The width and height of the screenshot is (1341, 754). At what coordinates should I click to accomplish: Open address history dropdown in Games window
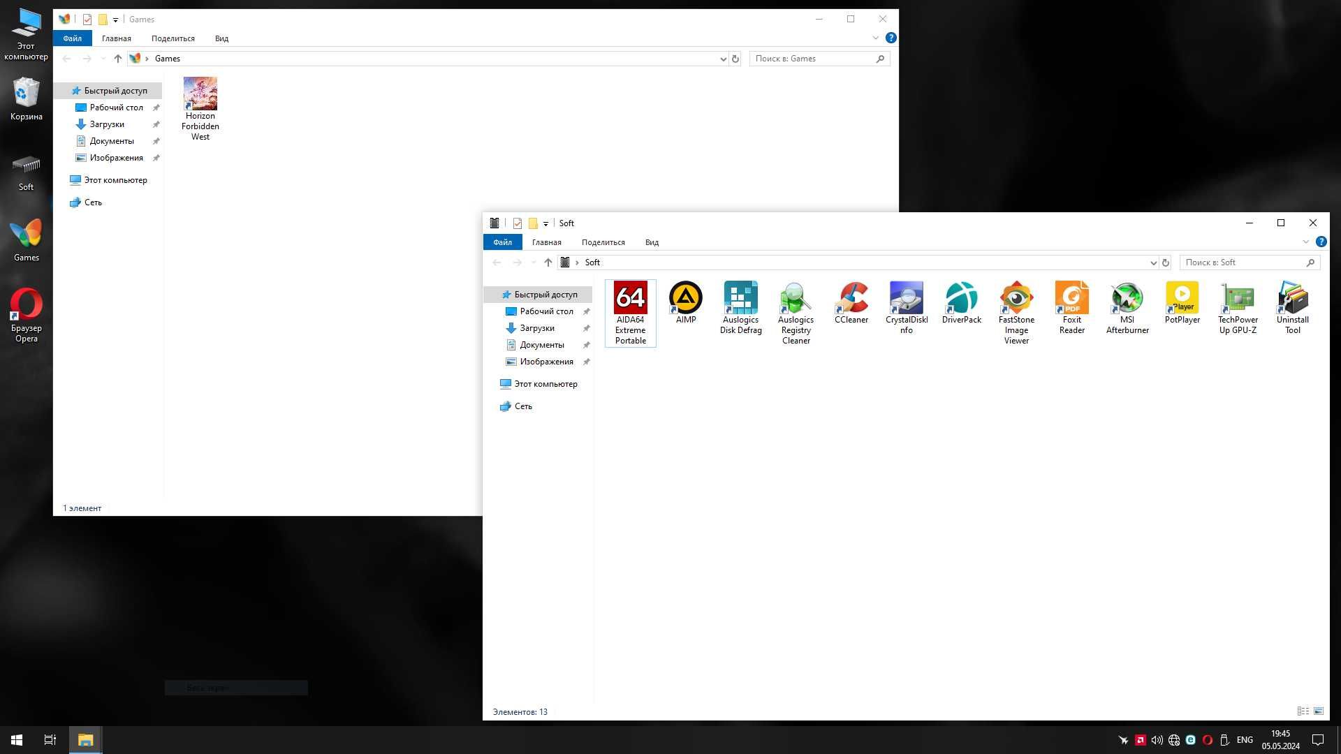tap(723, 59)
